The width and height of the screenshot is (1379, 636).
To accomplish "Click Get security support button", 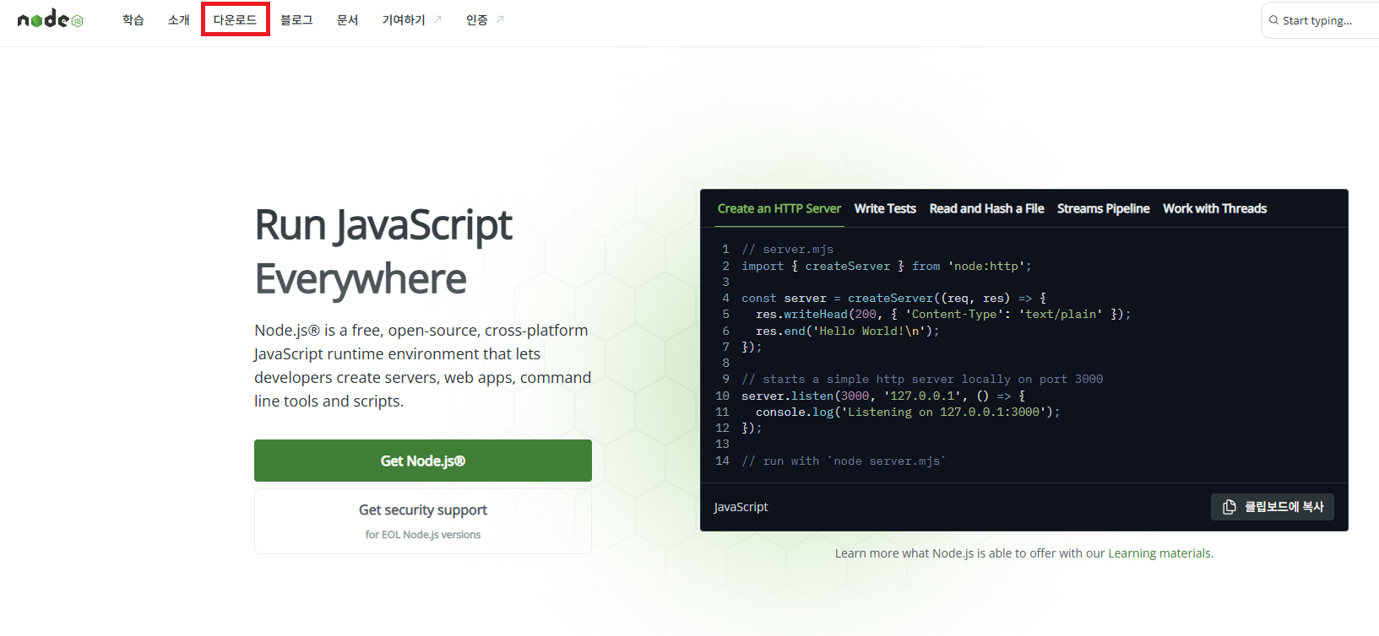I will pyautogui.click(x=423, y=521).
